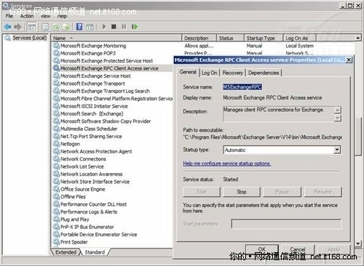Select the Print Spooler service

[74, 242]
